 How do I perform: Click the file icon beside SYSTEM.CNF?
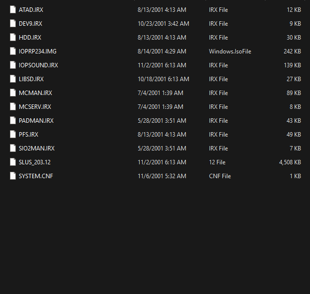click(x=13, y=176)
